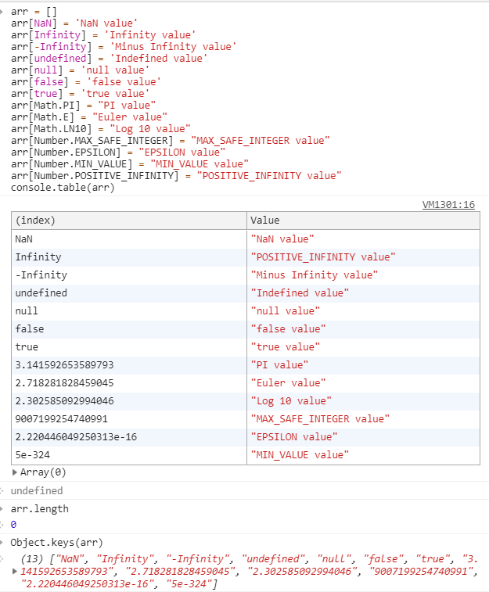
Task: Click the "false value" table cell
Action: click(x=363, y=329)
